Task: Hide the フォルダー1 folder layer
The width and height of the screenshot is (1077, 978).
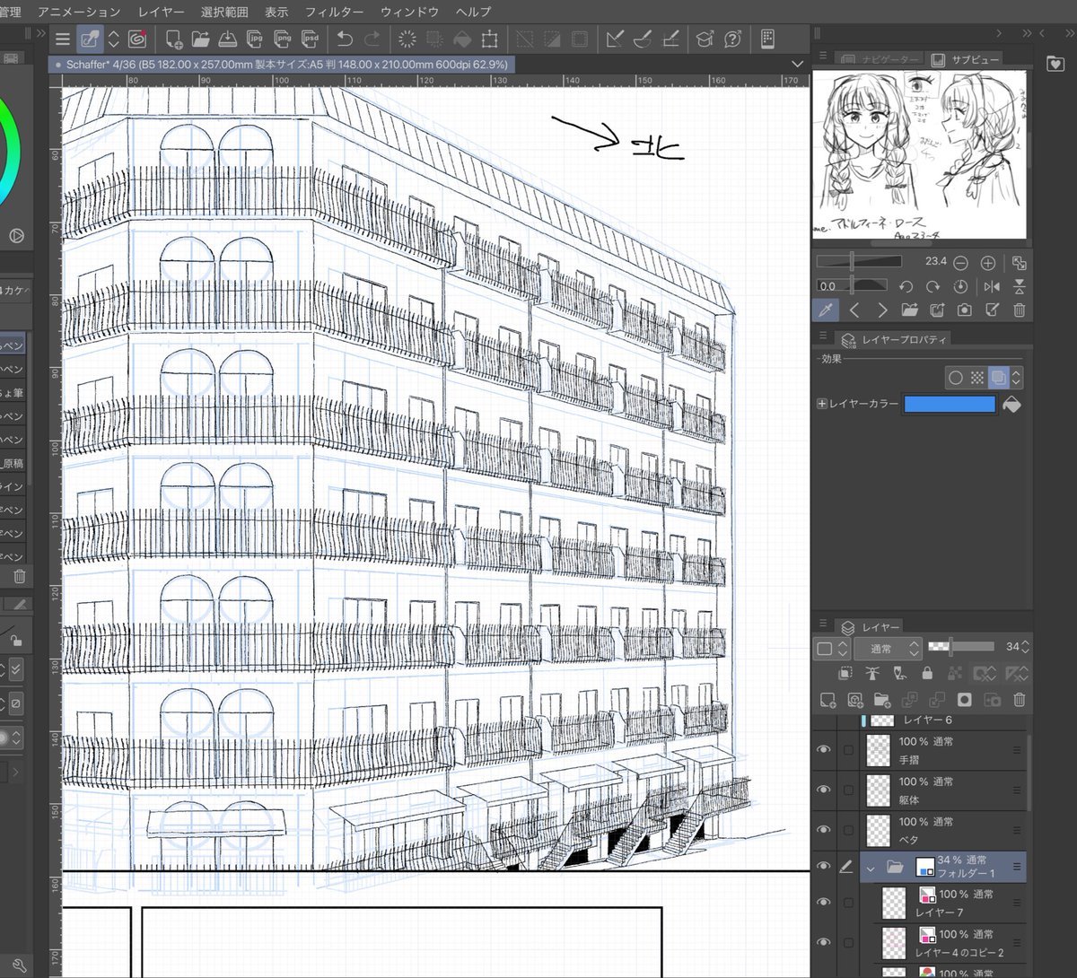Action: [x=823, y=867]
